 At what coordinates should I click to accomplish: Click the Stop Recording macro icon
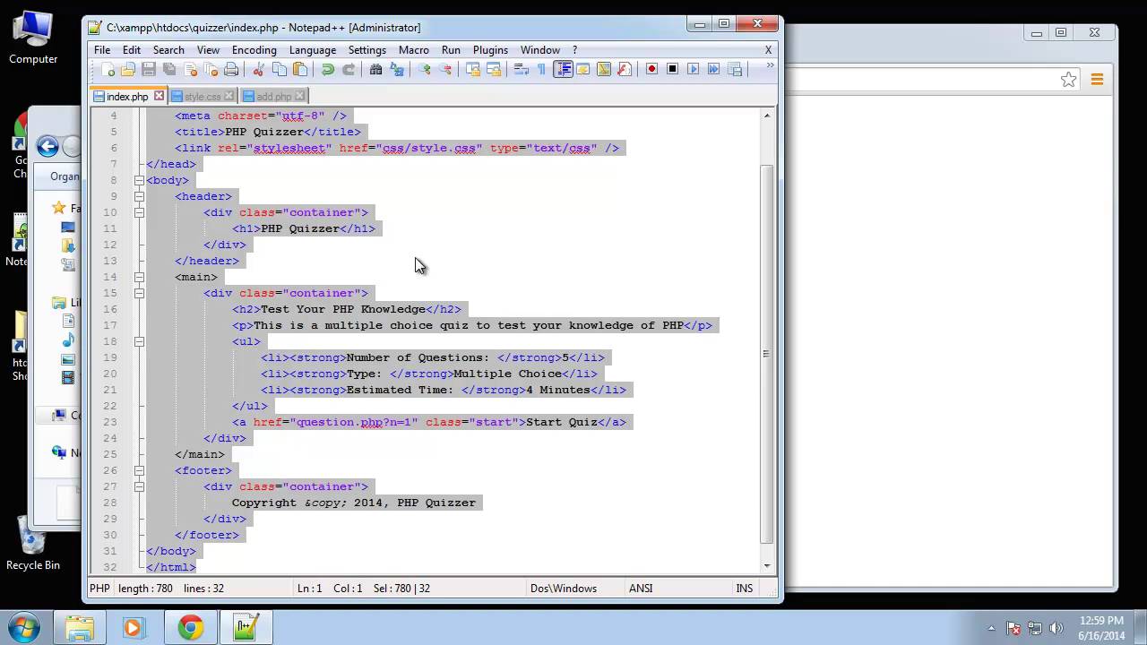(x=672, y=69)
